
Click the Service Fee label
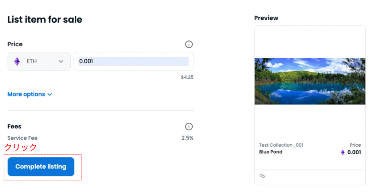[23, 138]
